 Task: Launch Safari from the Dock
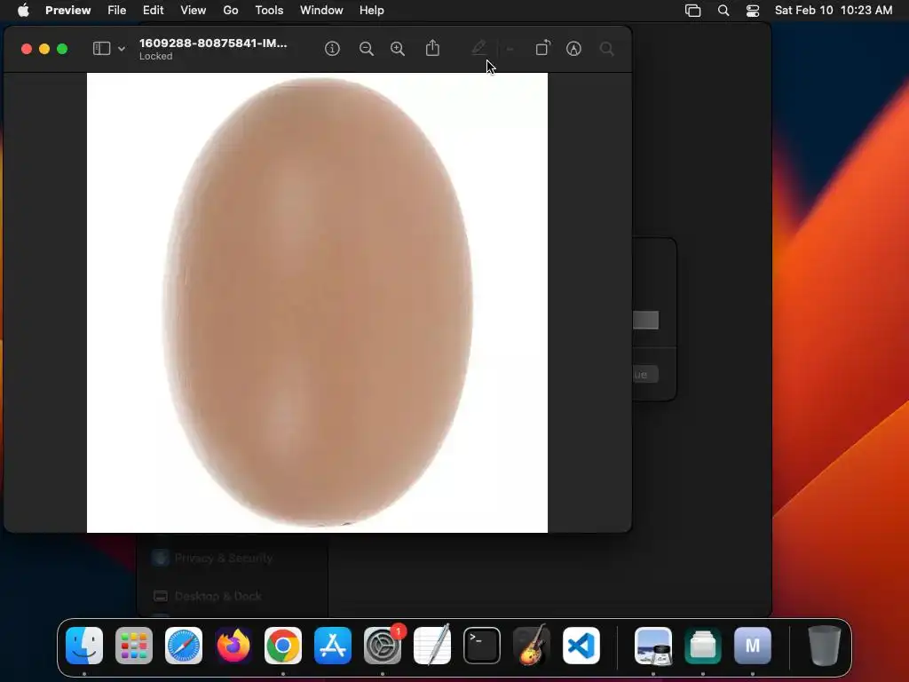pyautogui.click(x=184, y=646)
